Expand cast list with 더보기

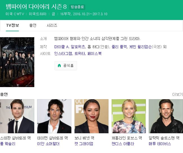click(177, 94)
